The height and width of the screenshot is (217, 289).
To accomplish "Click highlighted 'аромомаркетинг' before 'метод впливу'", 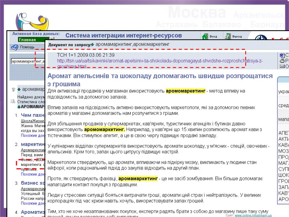I will (x=186, y=91).
